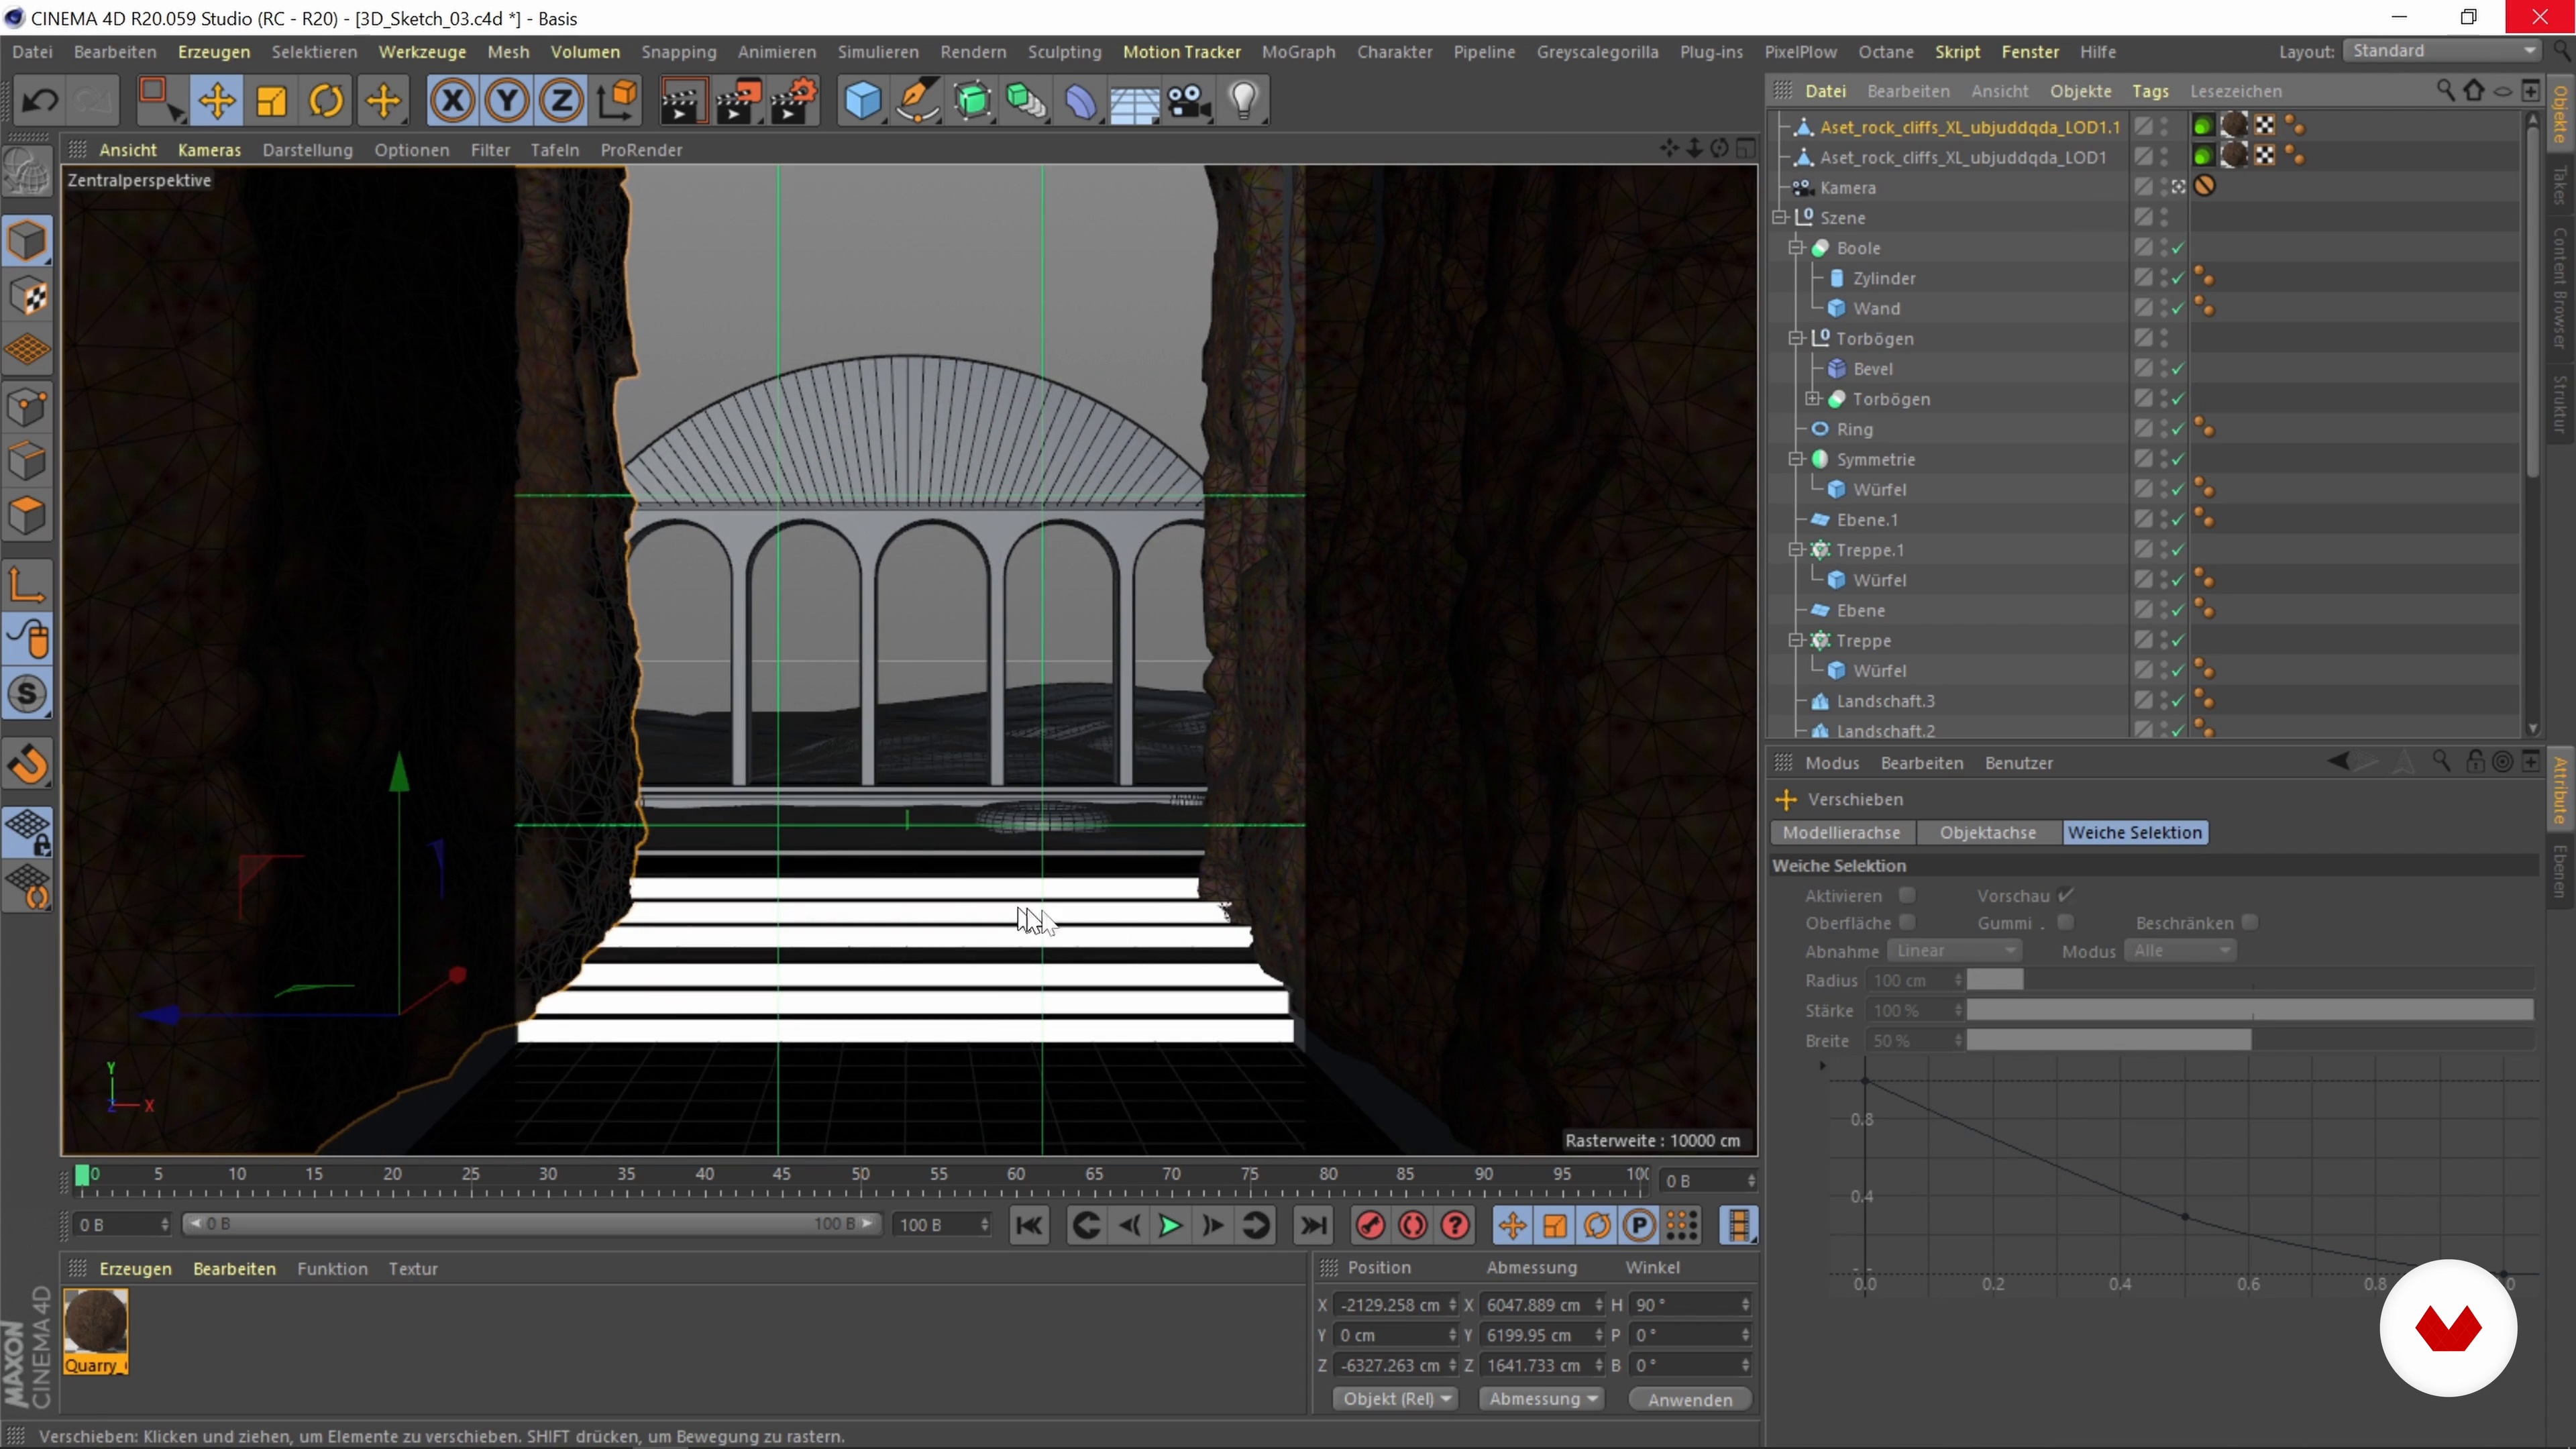Screen dimensions: 2576x1449
Task: Click the Anwenden button
Action: click(1690, 1400)
